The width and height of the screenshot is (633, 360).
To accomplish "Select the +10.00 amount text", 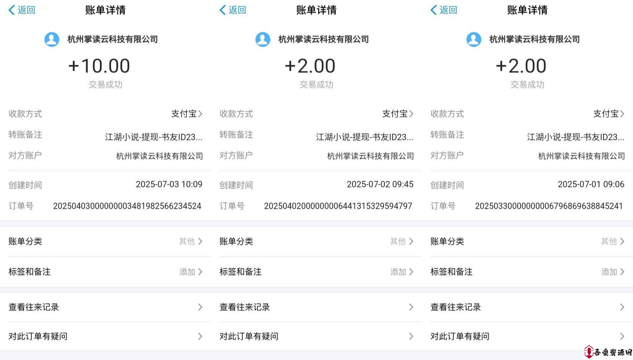I will click(x=99, y=66).
